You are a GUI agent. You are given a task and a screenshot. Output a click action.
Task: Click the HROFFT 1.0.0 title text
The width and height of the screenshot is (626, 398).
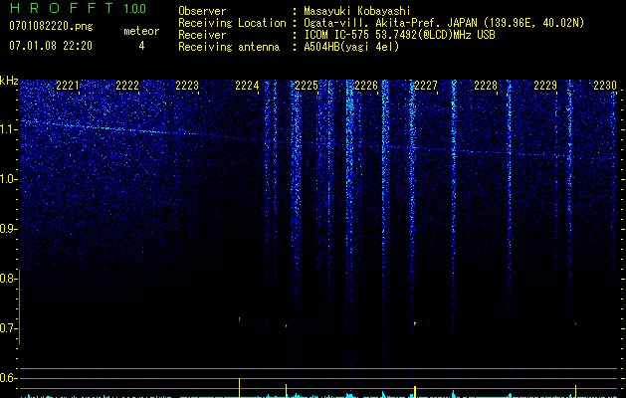[78, 8]
